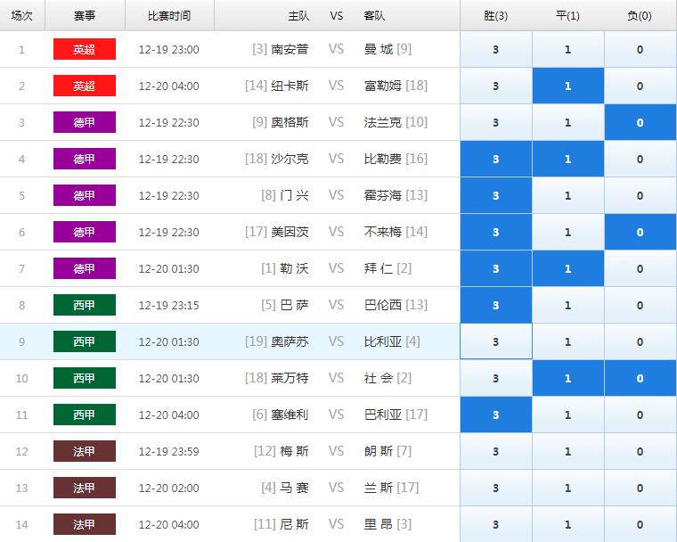This screenshot has height=542, width=677.
Task: Click the 德甲 tag in match 3
Action: [85, 122]
